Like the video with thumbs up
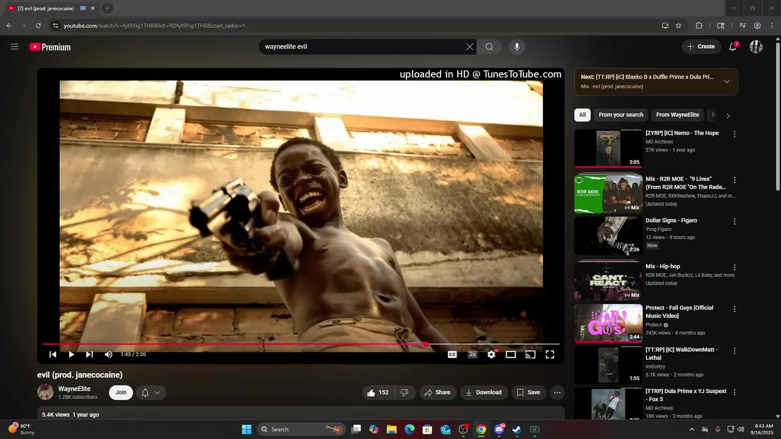 click(378, 393)
